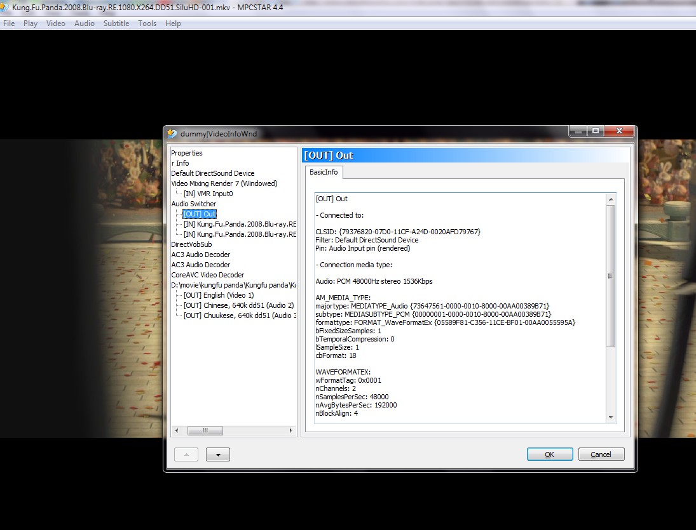
Task: Click 'Audio: PCM 48000Hz stereo 1536Kbps' text
Action: [374, 281]
